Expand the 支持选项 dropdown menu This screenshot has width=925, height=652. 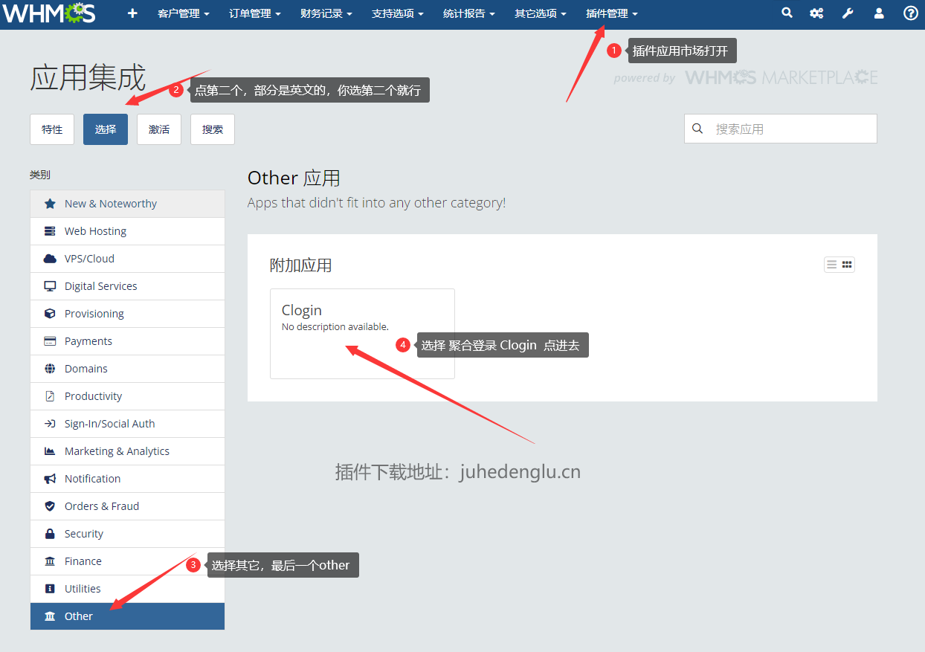(x=397, y=13)
